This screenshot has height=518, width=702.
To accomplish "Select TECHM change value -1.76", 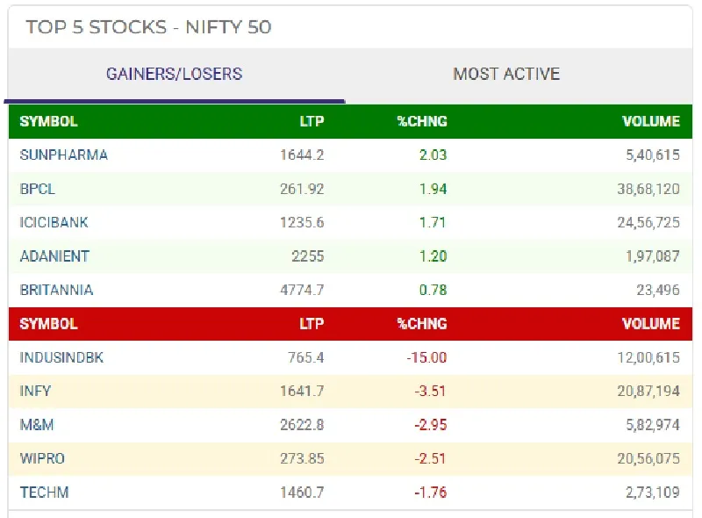I will click(x=431, y=493).
